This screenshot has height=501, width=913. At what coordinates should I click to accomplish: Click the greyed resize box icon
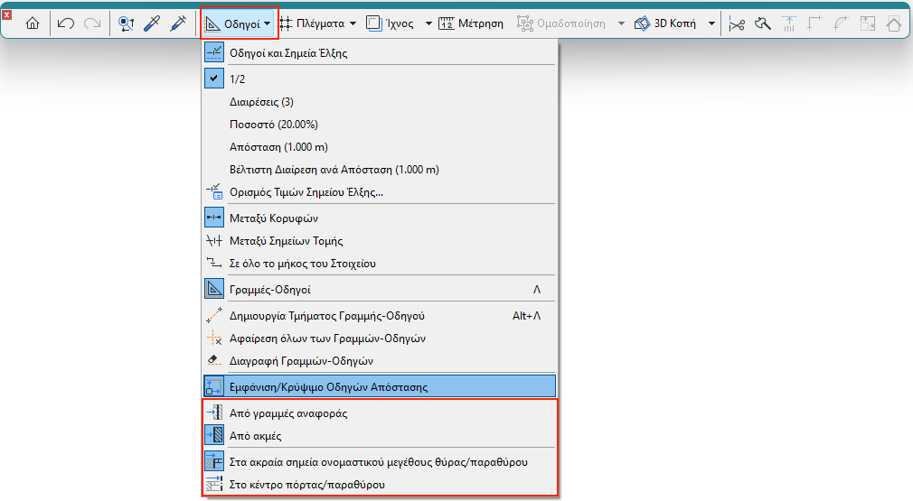pyautogui.click(x=868, y=23)
